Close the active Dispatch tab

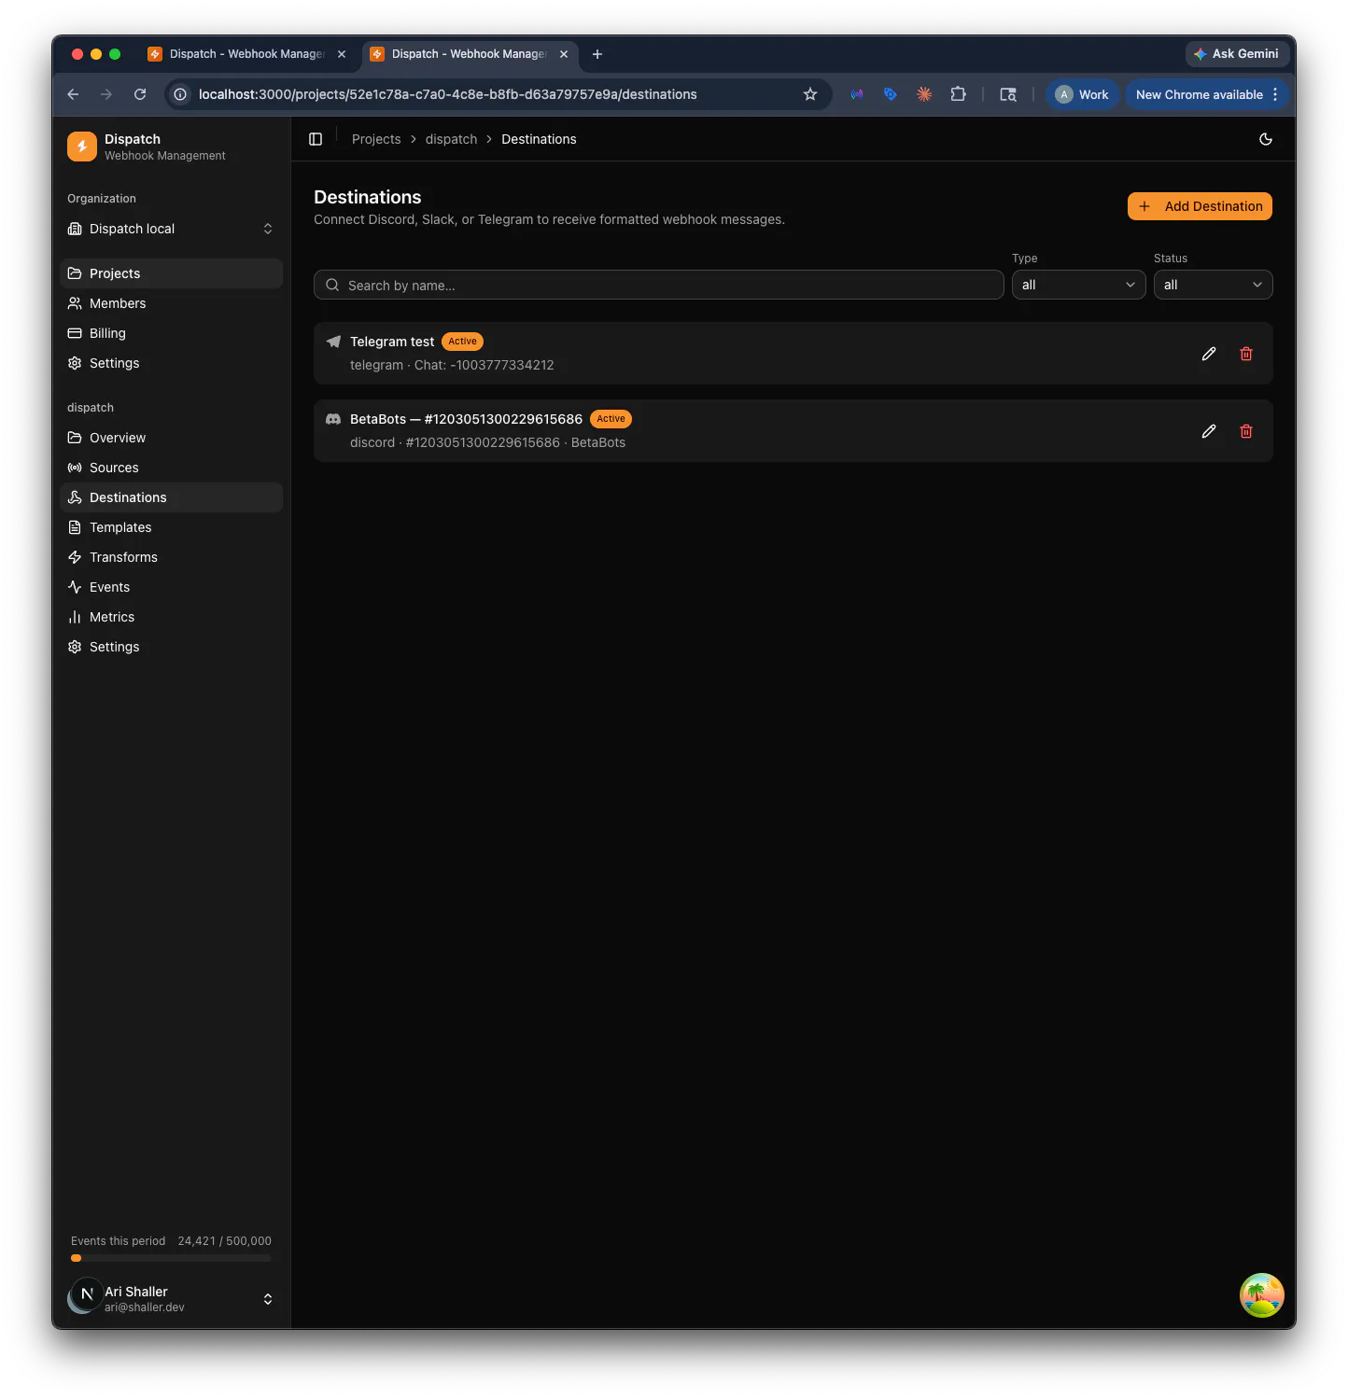[x=564, y=54]
